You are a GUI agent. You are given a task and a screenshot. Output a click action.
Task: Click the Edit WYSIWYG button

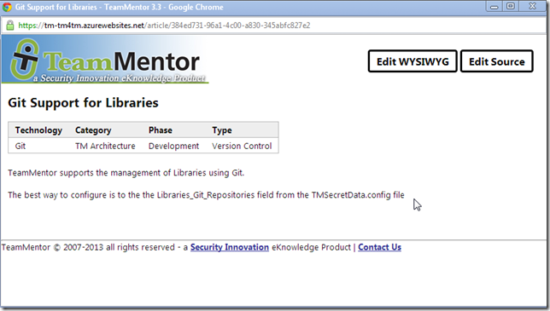(412, 61)
